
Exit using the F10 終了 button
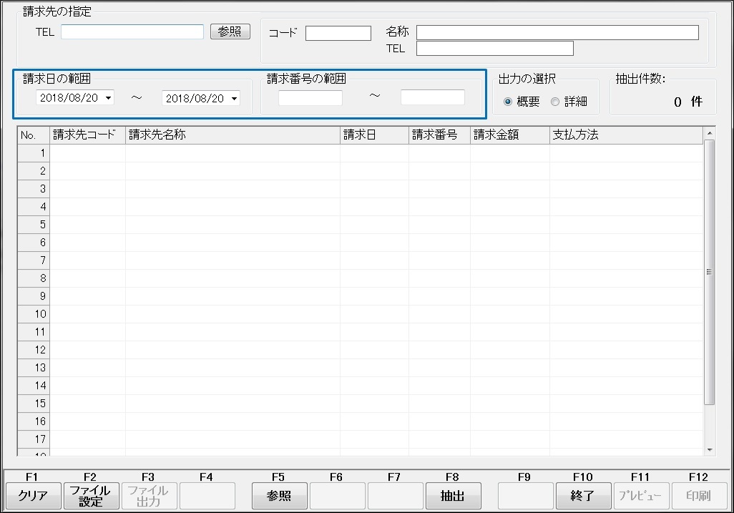click(583, 496)
